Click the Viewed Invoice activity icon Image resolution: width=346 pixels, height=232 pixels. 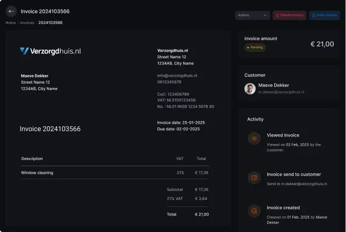click(x=254, y=139)
